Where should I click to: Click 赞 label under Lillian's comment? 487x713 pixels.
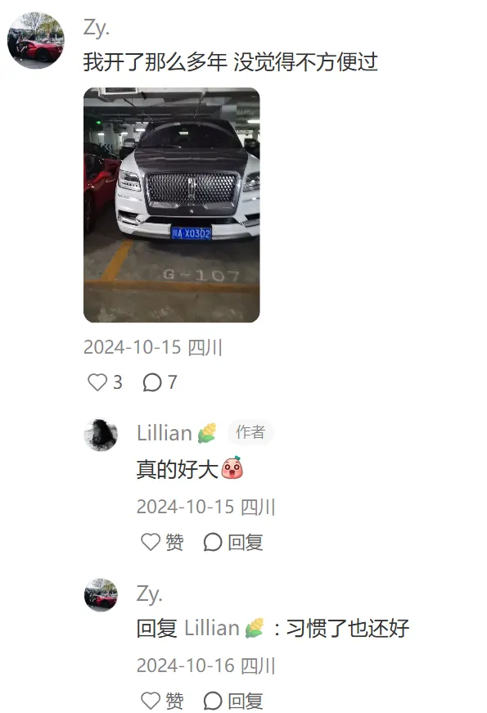tap(174, 543)
